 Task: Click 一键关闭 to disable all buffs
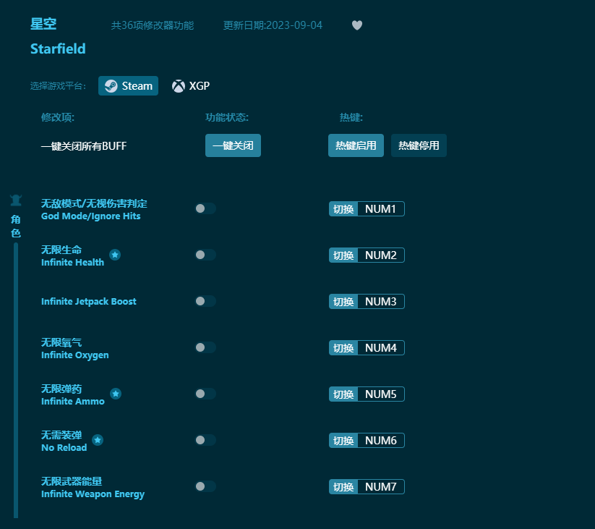pyautogui.click(x=233, y=145)
